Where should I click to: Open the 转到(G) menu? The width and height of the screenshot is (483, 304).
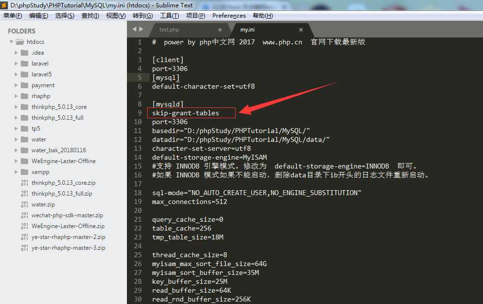point(143,16)
